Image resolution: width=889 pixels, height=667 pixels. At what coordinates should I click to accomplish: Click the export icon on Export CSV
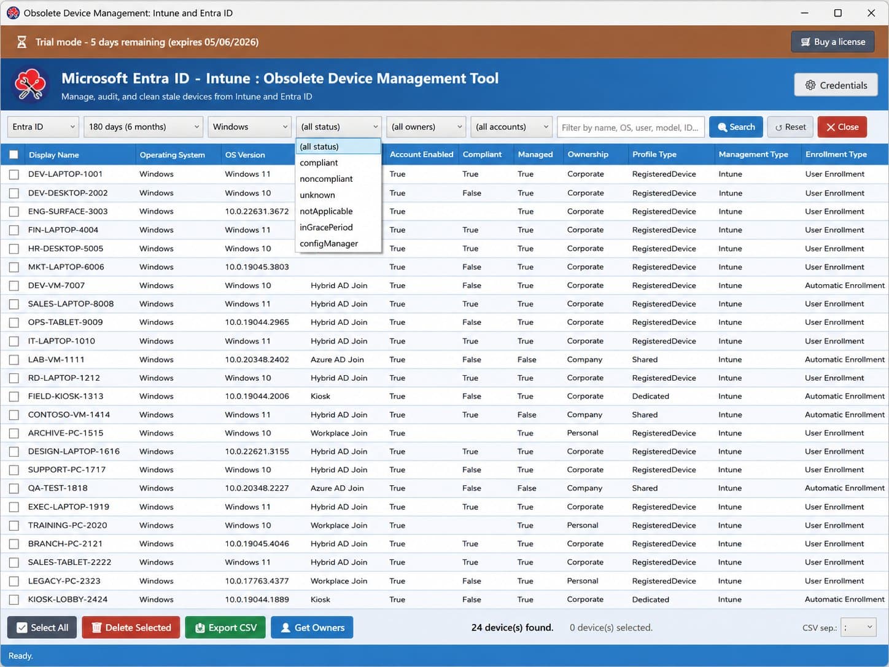(200, 628)
